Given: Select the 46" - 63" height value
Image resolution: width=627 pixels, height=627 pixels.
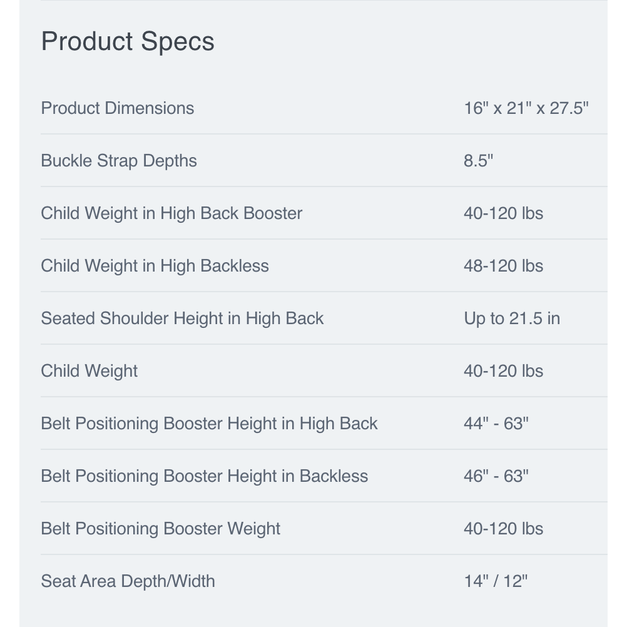Looking at the screenshot, I should pos(496,476).
